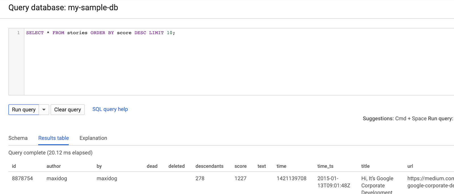This screenshot has width=454, height=194.
Task: Open the medium.com URL in results row
Action: coord(430,182)
